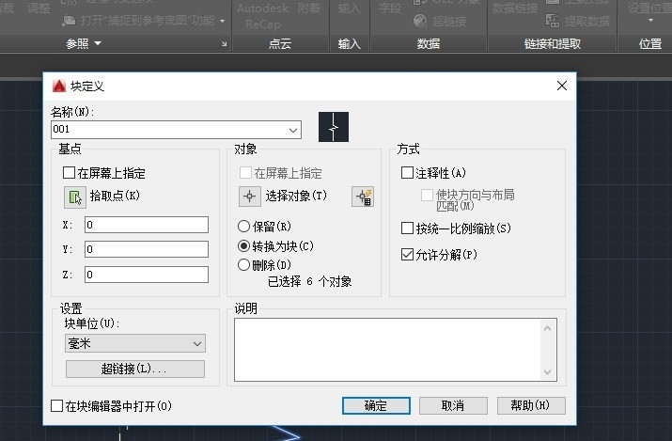
Task: Click the 取消 (Cancel) button
Action: point(454,405)
